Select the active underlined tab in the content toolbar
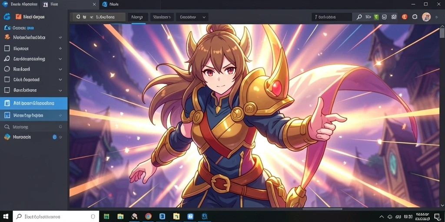Viewport: 445px width, 222px height. pyautogui.click(x=138, y=17)
